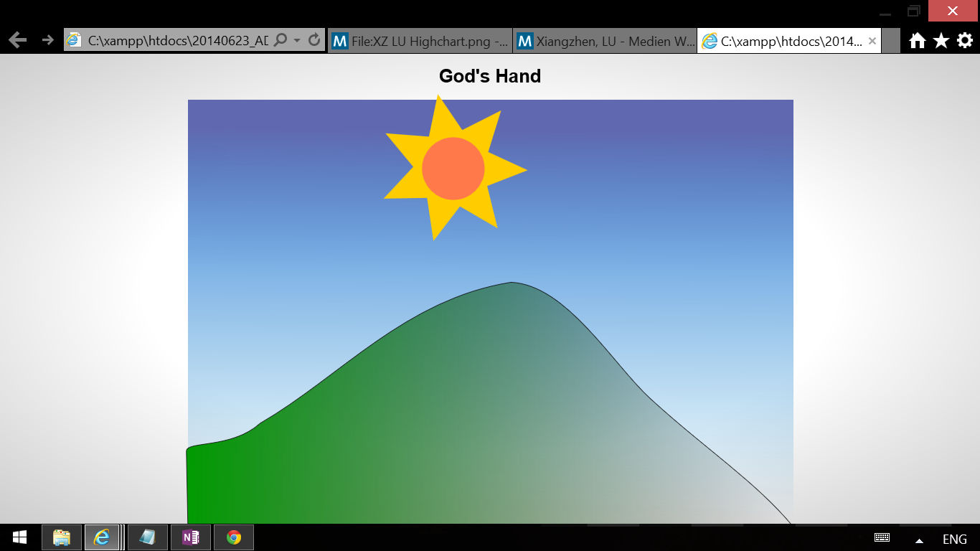The height and width of the screenshot is (551, 980).
Task: Refresh the page with the reload icon
Action: pos(314,40)
